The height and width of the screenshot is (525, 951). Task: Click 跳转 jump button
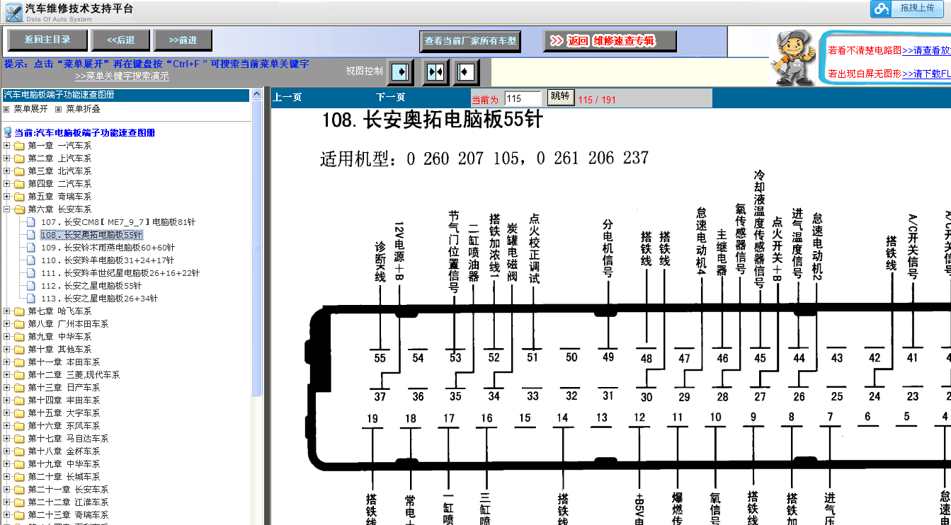(x=559, y=97)
